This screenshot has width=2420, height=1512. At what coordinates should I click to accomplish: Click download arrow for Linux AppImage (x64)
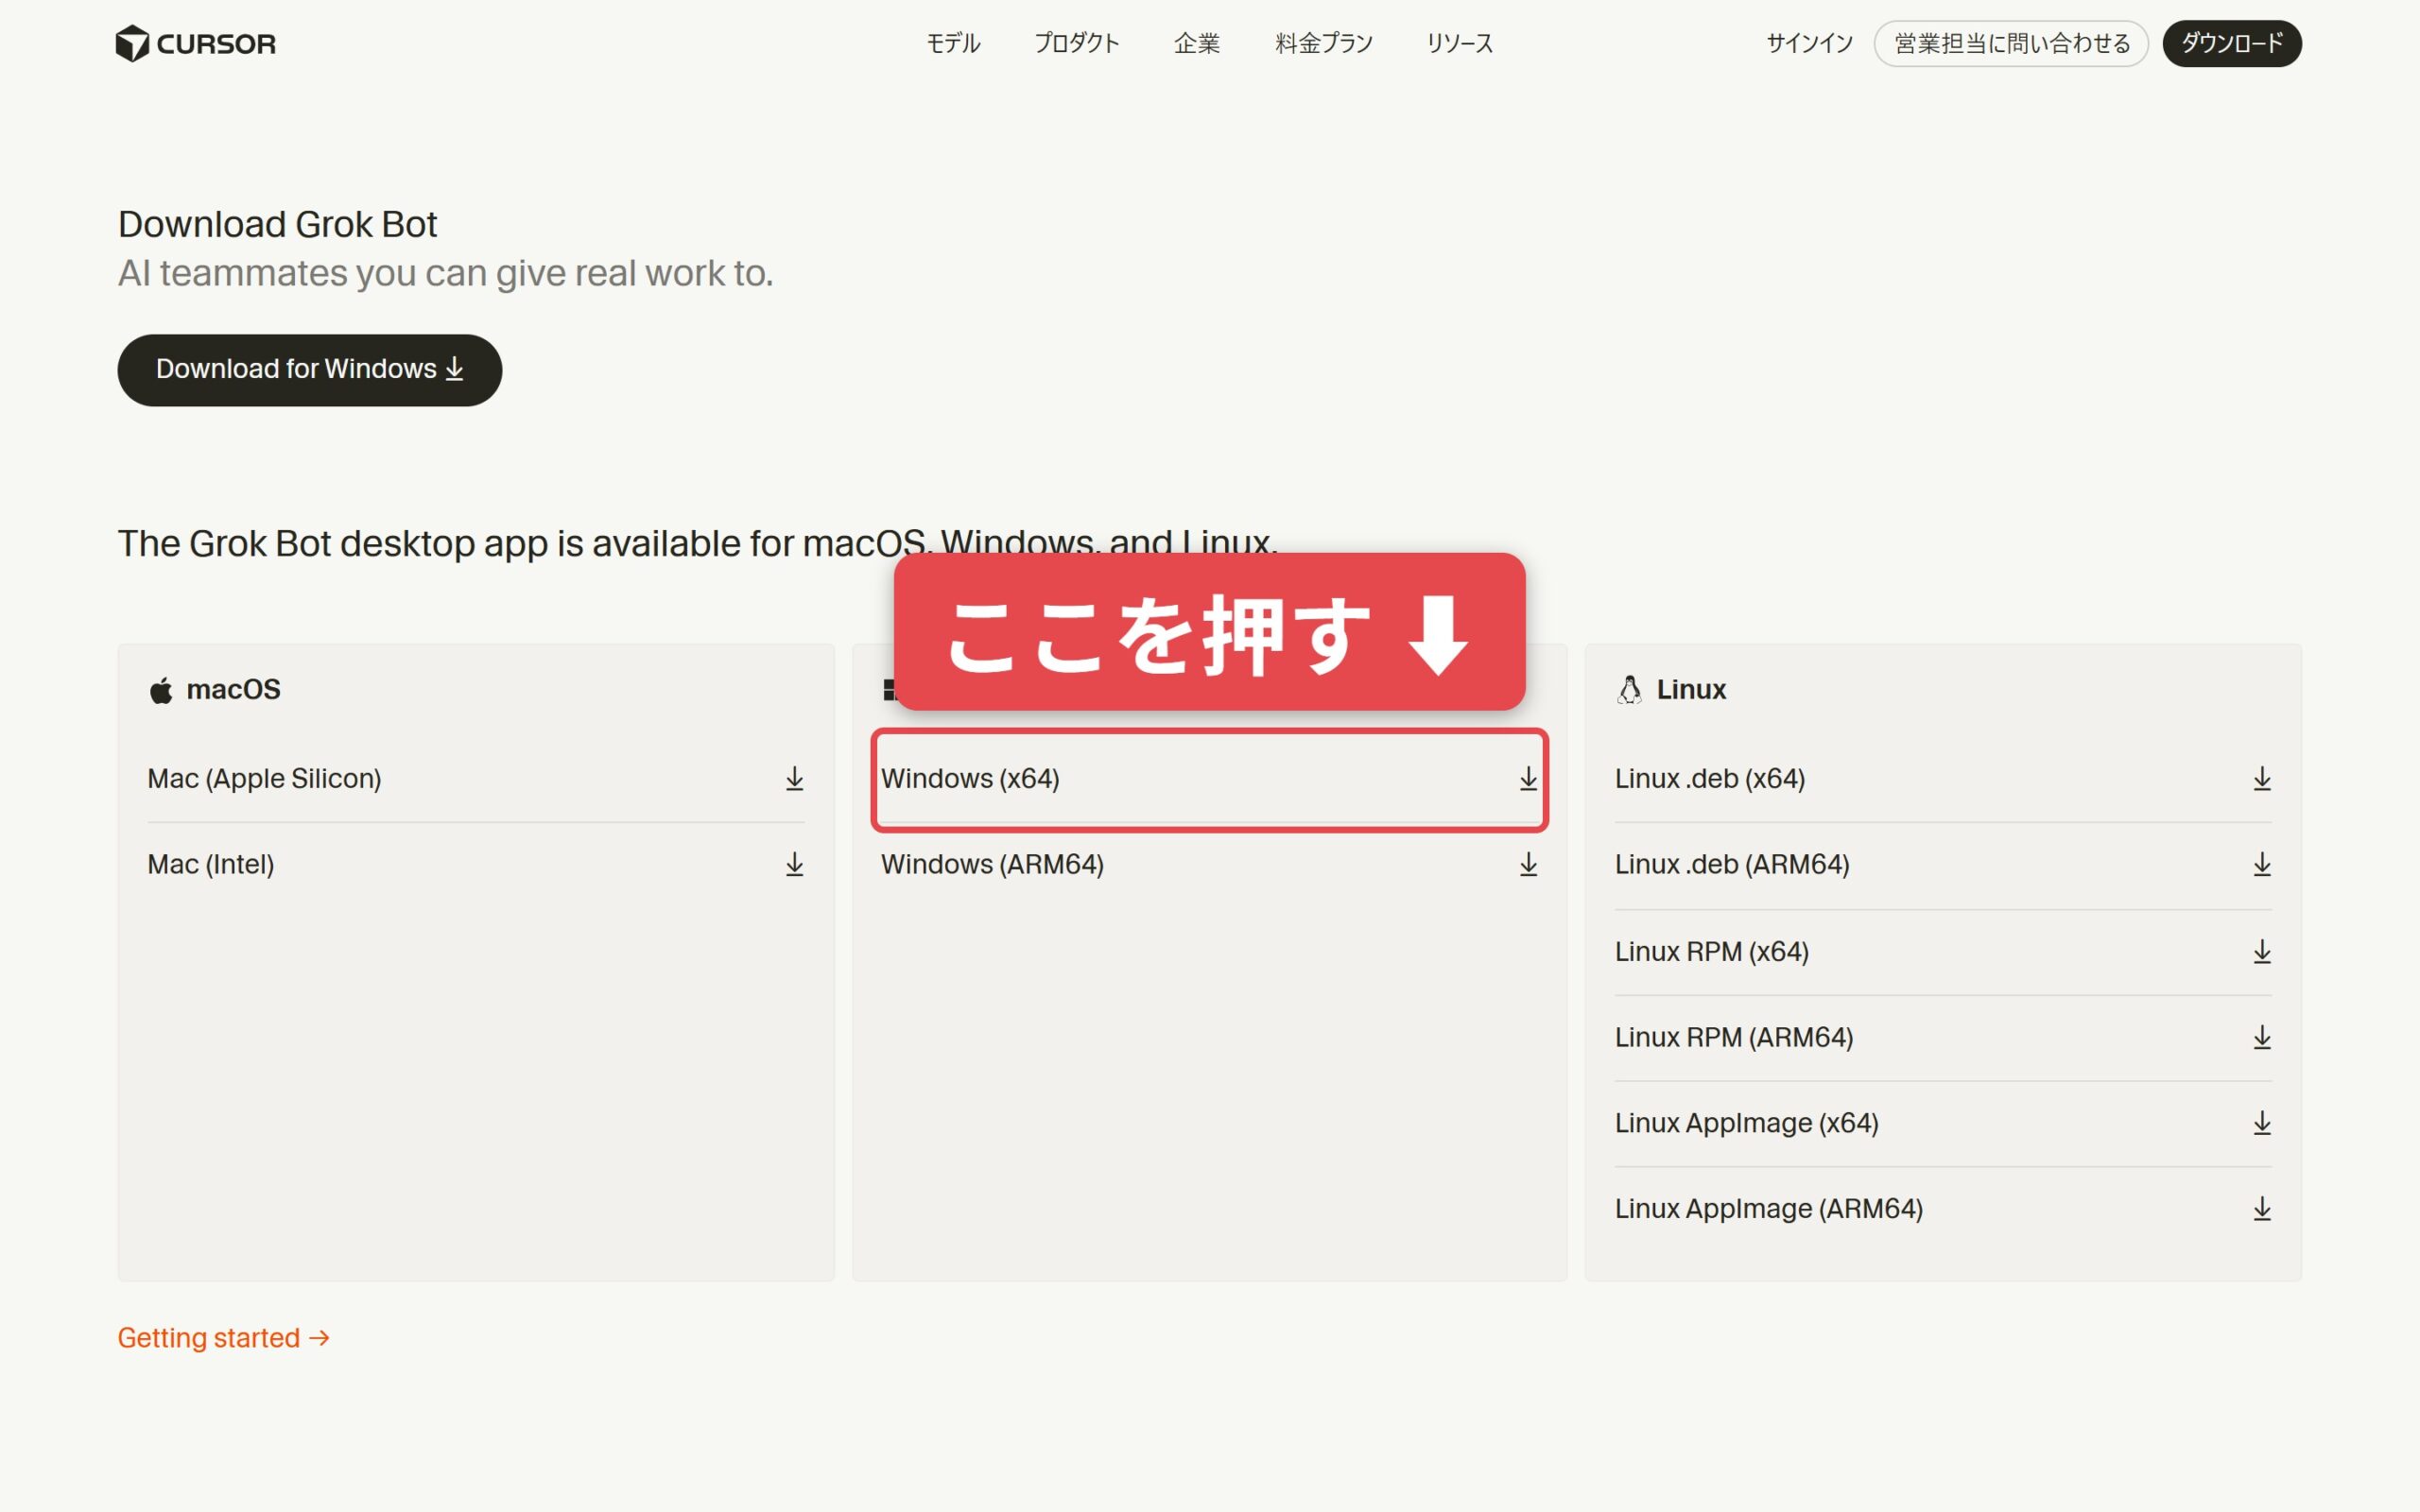coord(2262,1124)
